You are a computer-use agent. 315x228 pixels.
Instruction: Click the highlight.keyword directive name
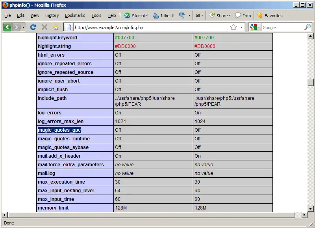57,37
